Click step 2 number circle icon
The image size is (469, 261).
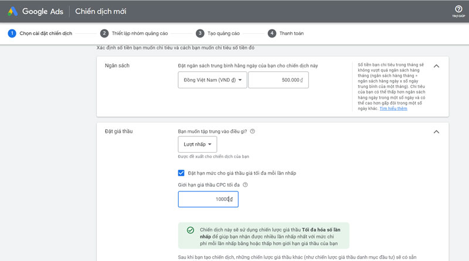pyautogui.click(x=104, y=33)
